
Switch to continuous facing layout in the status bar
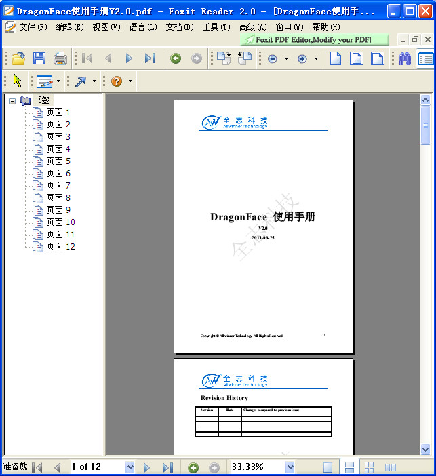click(369, 467)
